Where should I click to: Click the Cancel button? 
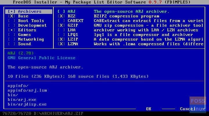click(188, 109)
